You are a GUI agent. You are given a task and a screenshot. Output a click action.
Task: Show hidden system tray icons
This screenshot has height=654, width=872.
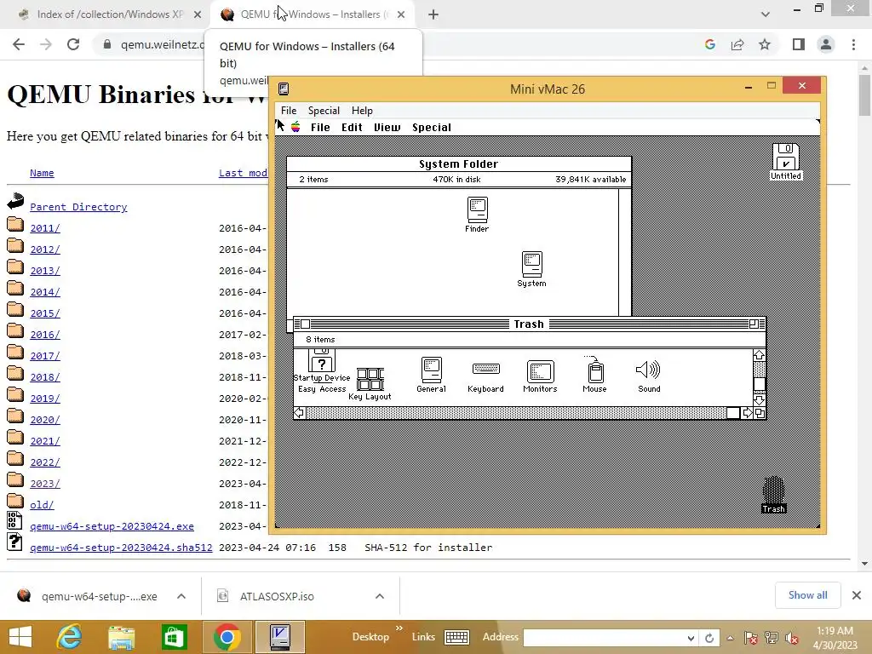(x=730, y=638)
